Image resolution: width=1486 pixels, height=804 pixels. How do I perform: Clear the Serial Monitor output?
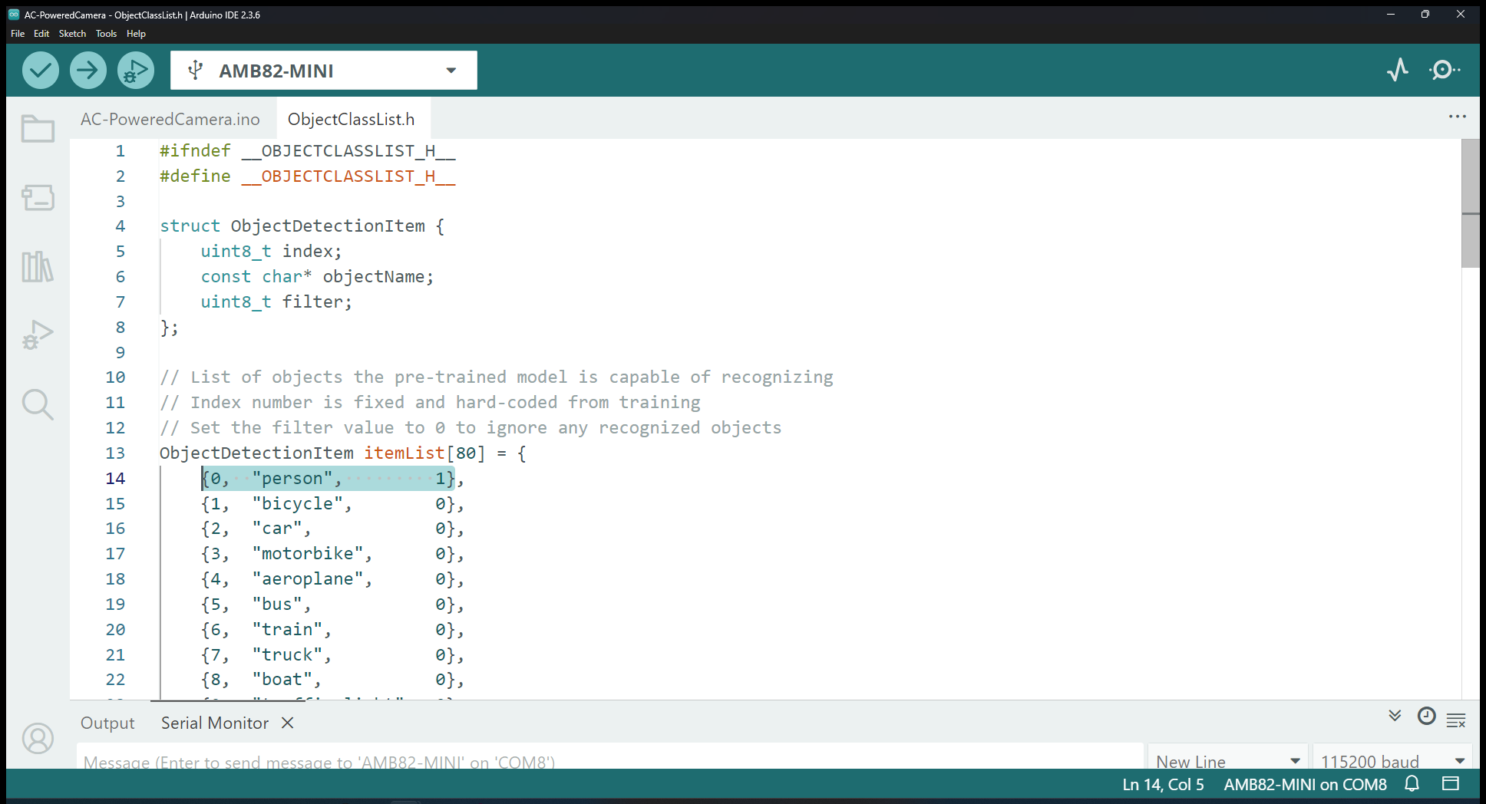tap(1456, 720)
